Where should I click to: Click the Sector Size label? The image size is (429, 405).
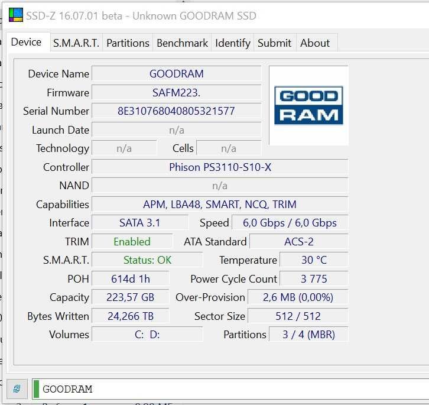pos(220,316)
